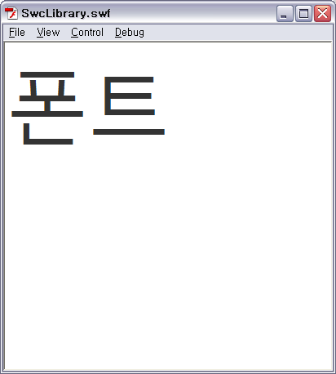Click the window's lower-right resize corner
Image resolution: width=336 pixels, height=374 pixels.
(x=334, y=372)
